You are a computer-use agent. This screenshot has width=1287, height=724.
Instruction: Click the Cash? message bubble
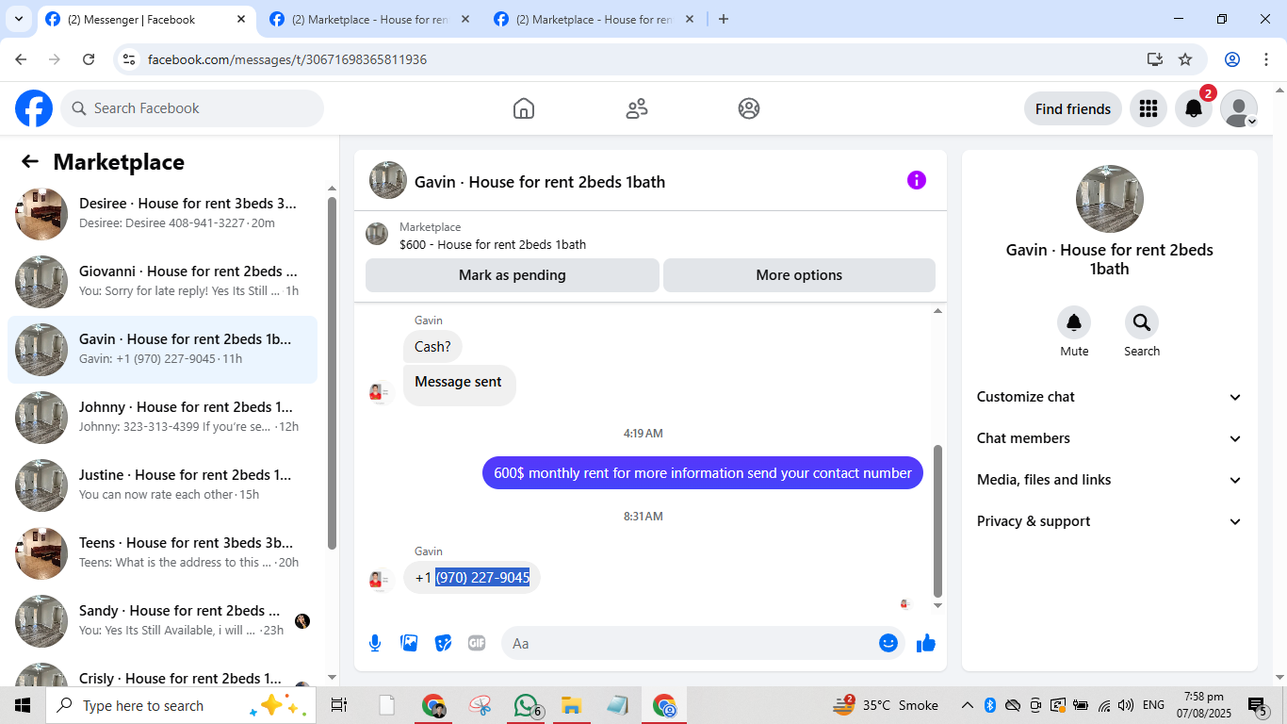(432, 347)
